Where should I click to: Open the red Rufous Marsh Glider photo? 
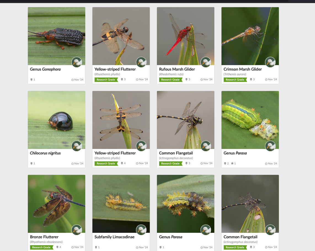tap(186, 36)
